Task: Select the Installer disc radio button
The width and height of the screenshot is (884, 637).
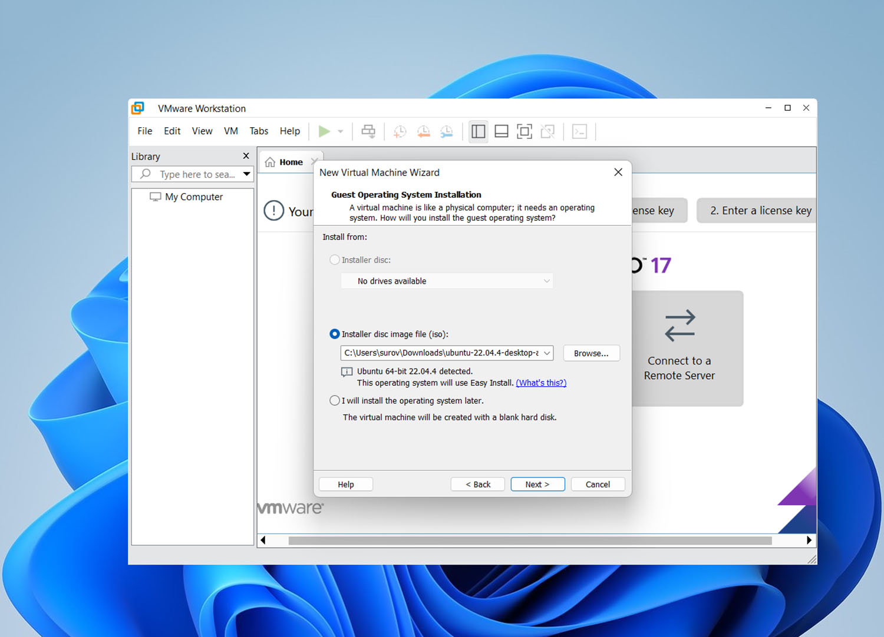Action: (335, 260)
